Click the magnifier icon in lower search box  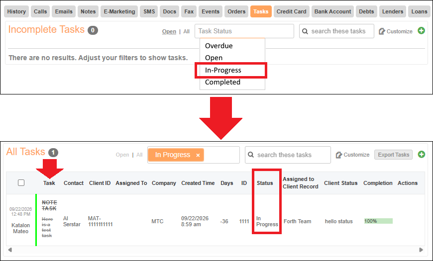click(x=251, y=155)
